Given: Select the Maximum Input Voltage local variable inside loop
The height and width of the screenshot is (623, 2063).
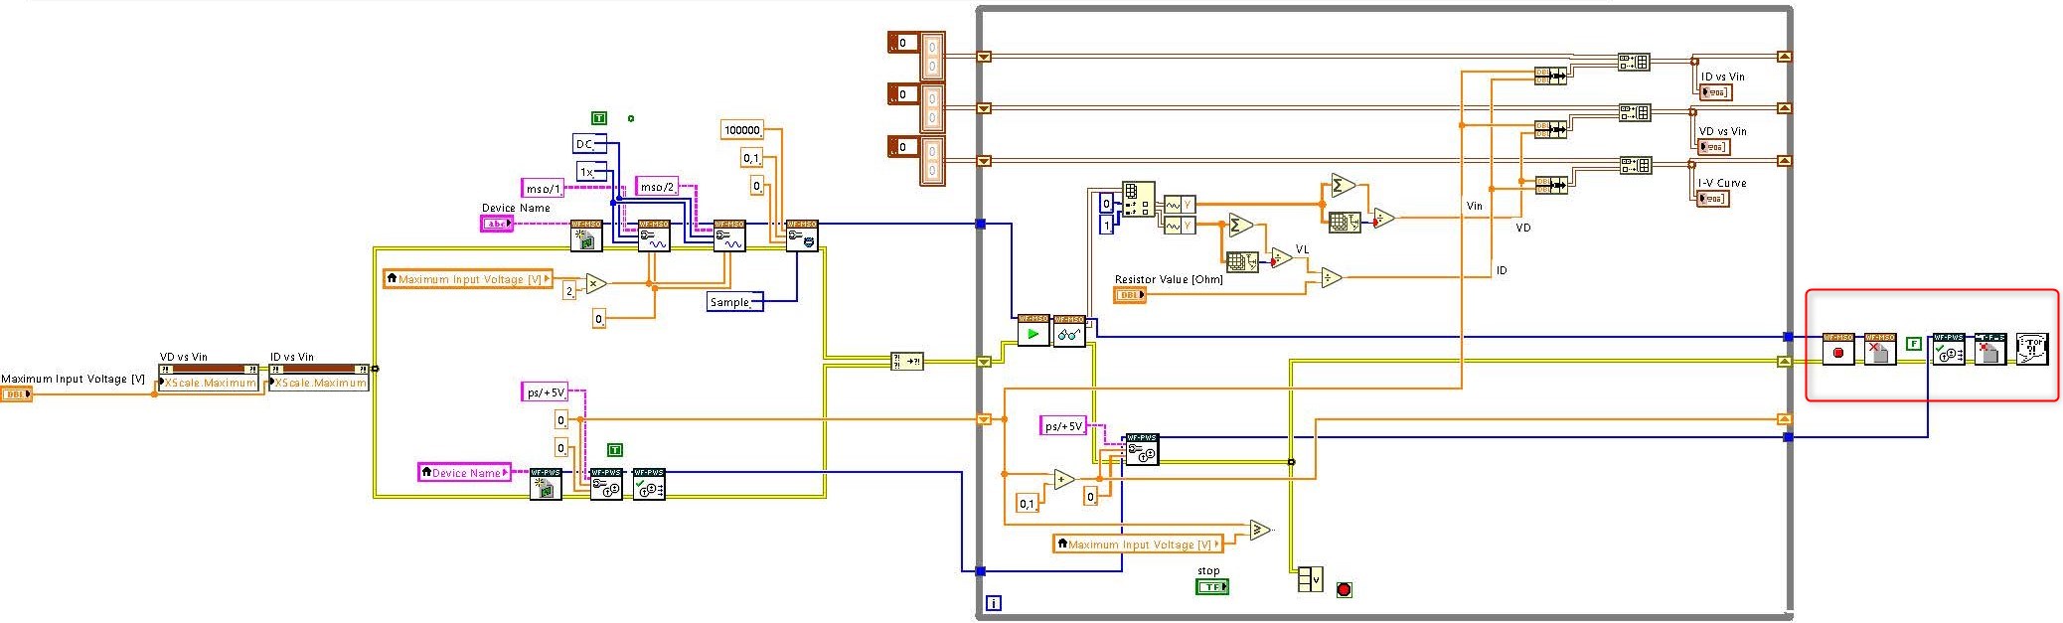Looking at the screenshot, I should [1138, 544].
